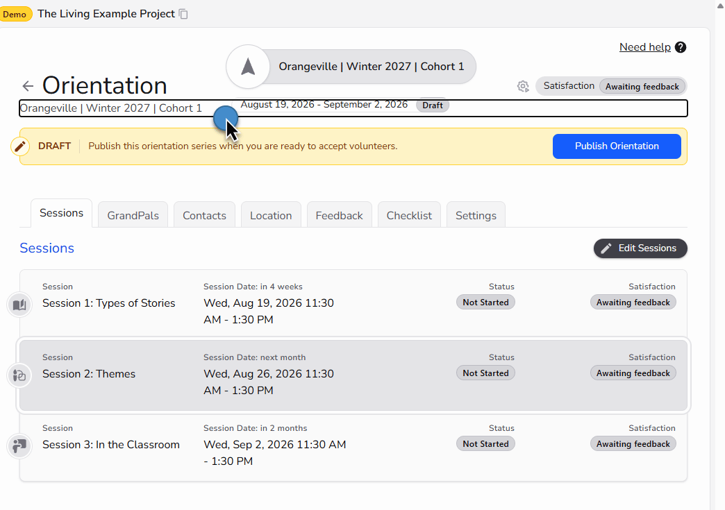Switch to the Location tab

click(271, 216)
